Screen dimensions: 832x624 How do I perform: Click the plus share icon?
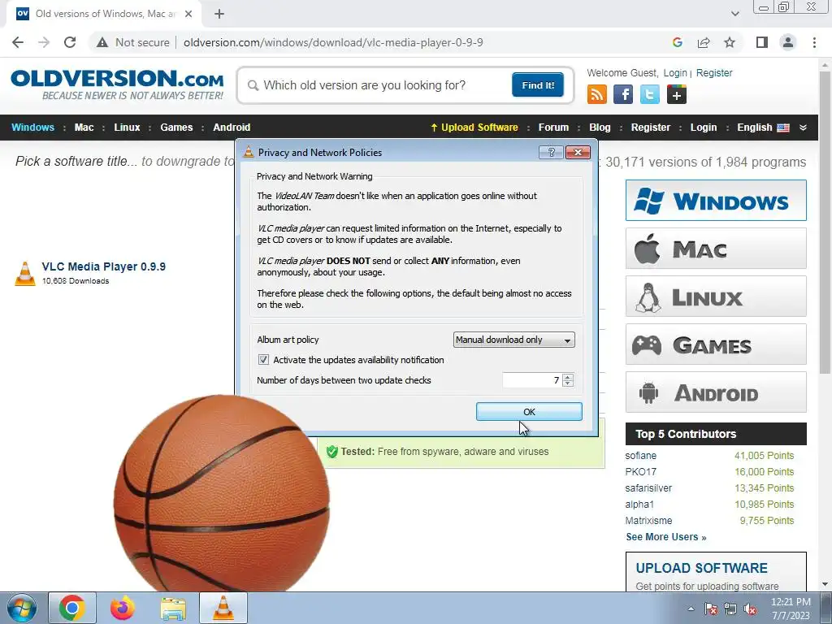(677, 94)
